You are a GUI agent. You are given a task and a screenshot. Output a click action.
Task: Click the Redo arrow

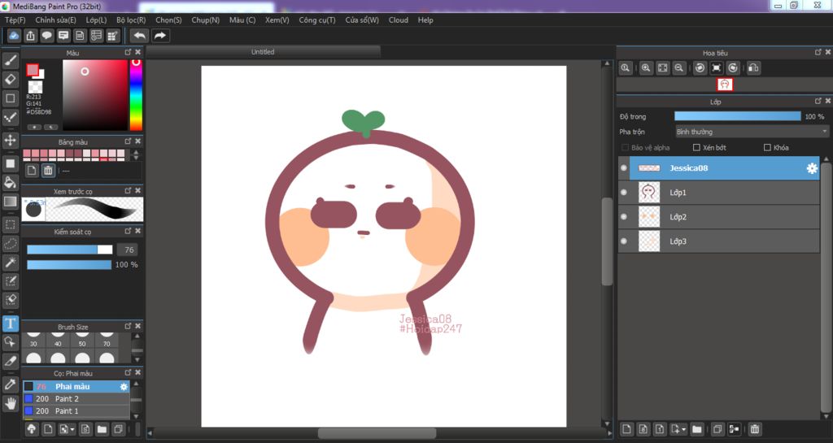click(160, 36)
